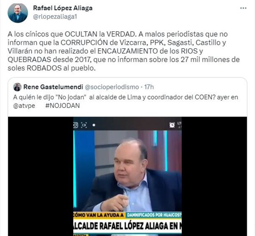Viewport: 255px width, 236px height.
Task: Click the screen capture icon in video
Action: [84, 125]
